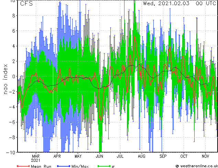
Task: Click the 'Mean Run' legend label
Action: tap(41, 166)
